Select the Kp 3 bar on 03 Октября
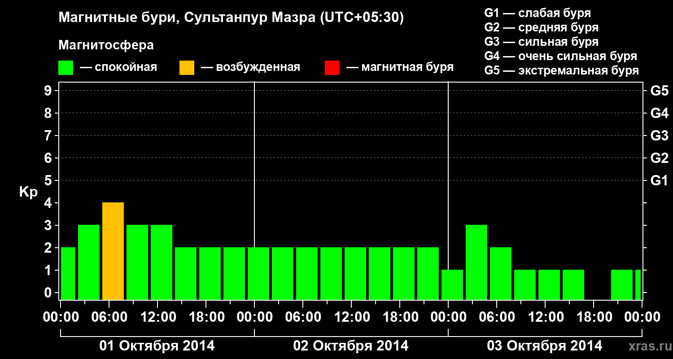 (x=476, y=263)
